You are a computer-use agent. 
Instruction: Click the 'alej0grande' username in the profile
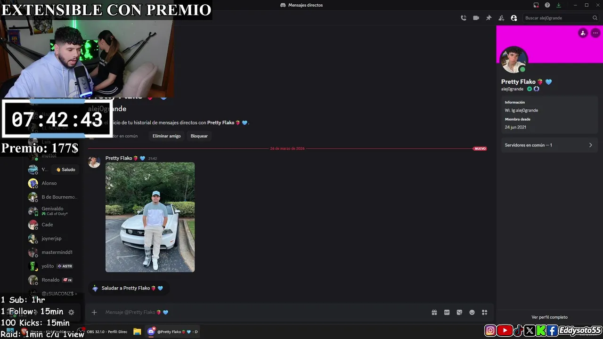pyautogui.click(x=512, y=89)
